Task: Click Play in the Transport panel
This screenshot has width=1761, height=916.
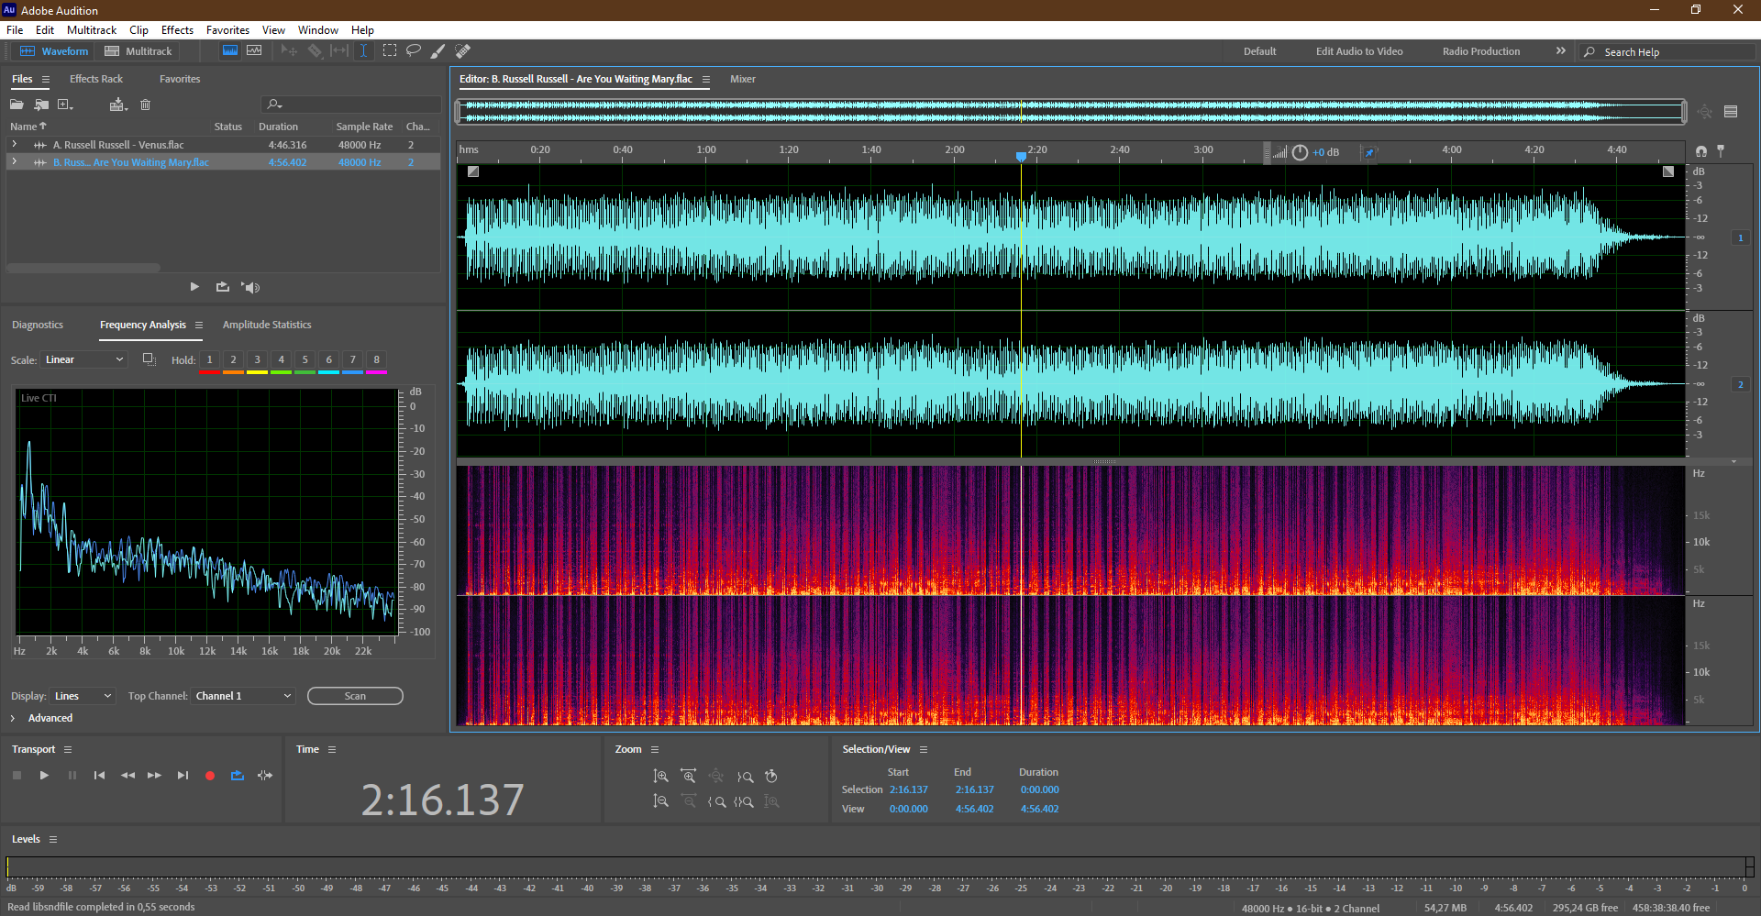Action: pyautogui.click(x=44, y=776)
